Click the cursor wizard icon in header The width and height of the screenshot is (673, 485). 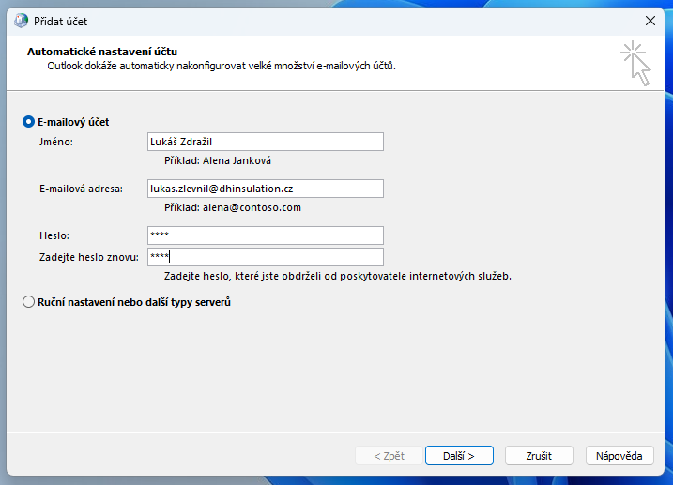point(635,62)
